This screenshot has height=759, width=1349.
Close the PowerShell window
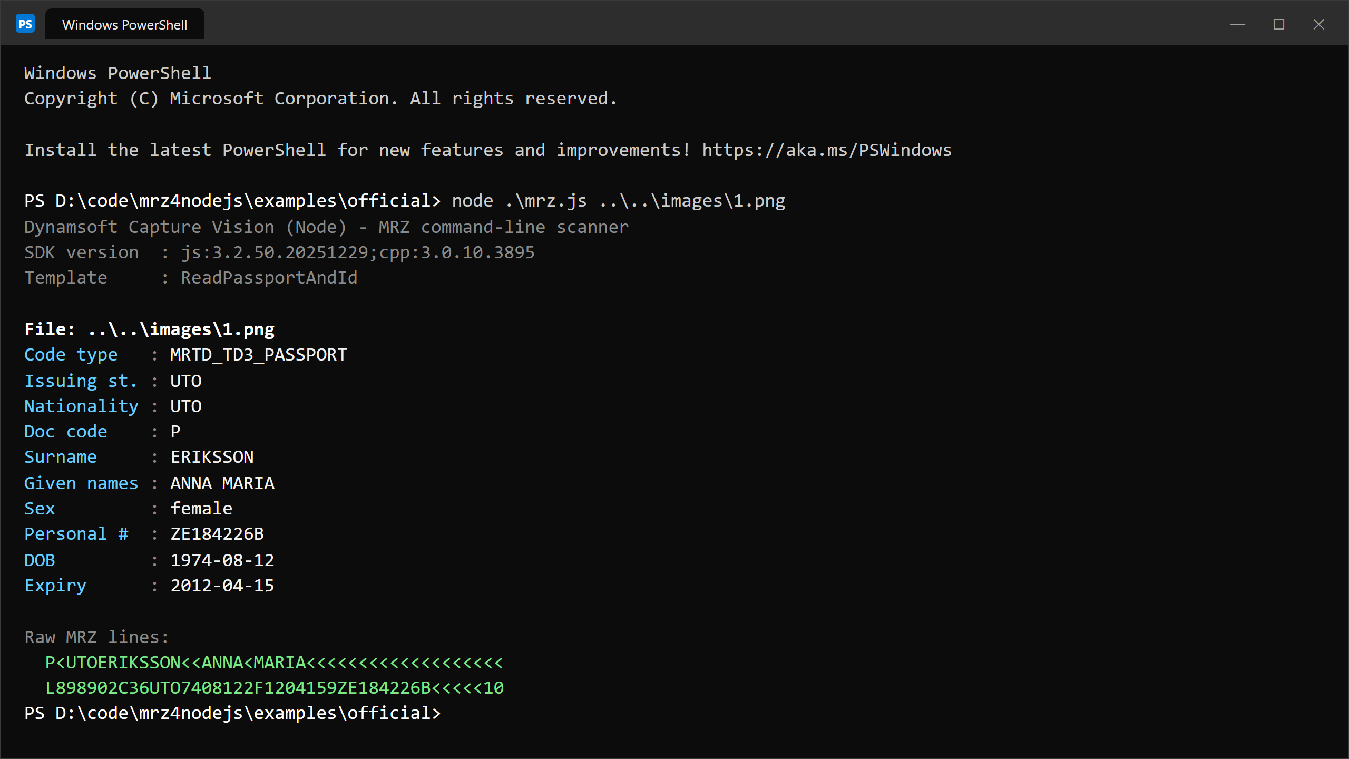point(1318,24)
